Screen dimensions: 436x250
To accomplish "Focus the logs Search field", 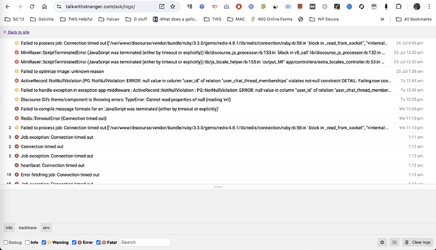I will click(x=145, y=242).
